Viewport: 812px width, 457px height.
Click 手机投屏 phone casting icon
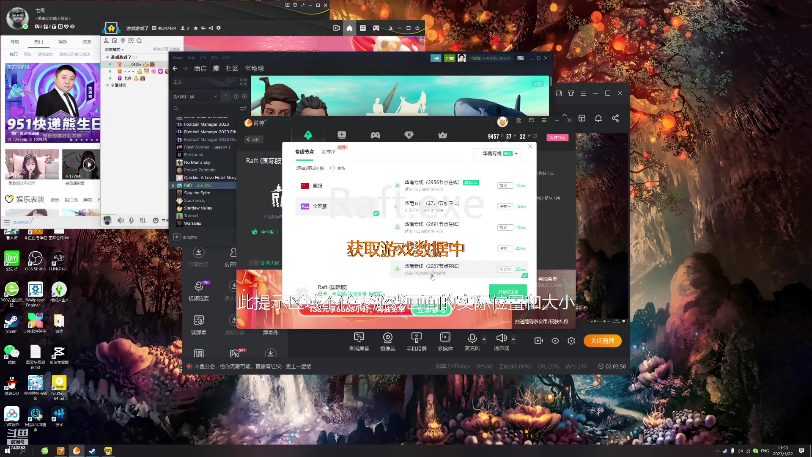coord(416,337)
